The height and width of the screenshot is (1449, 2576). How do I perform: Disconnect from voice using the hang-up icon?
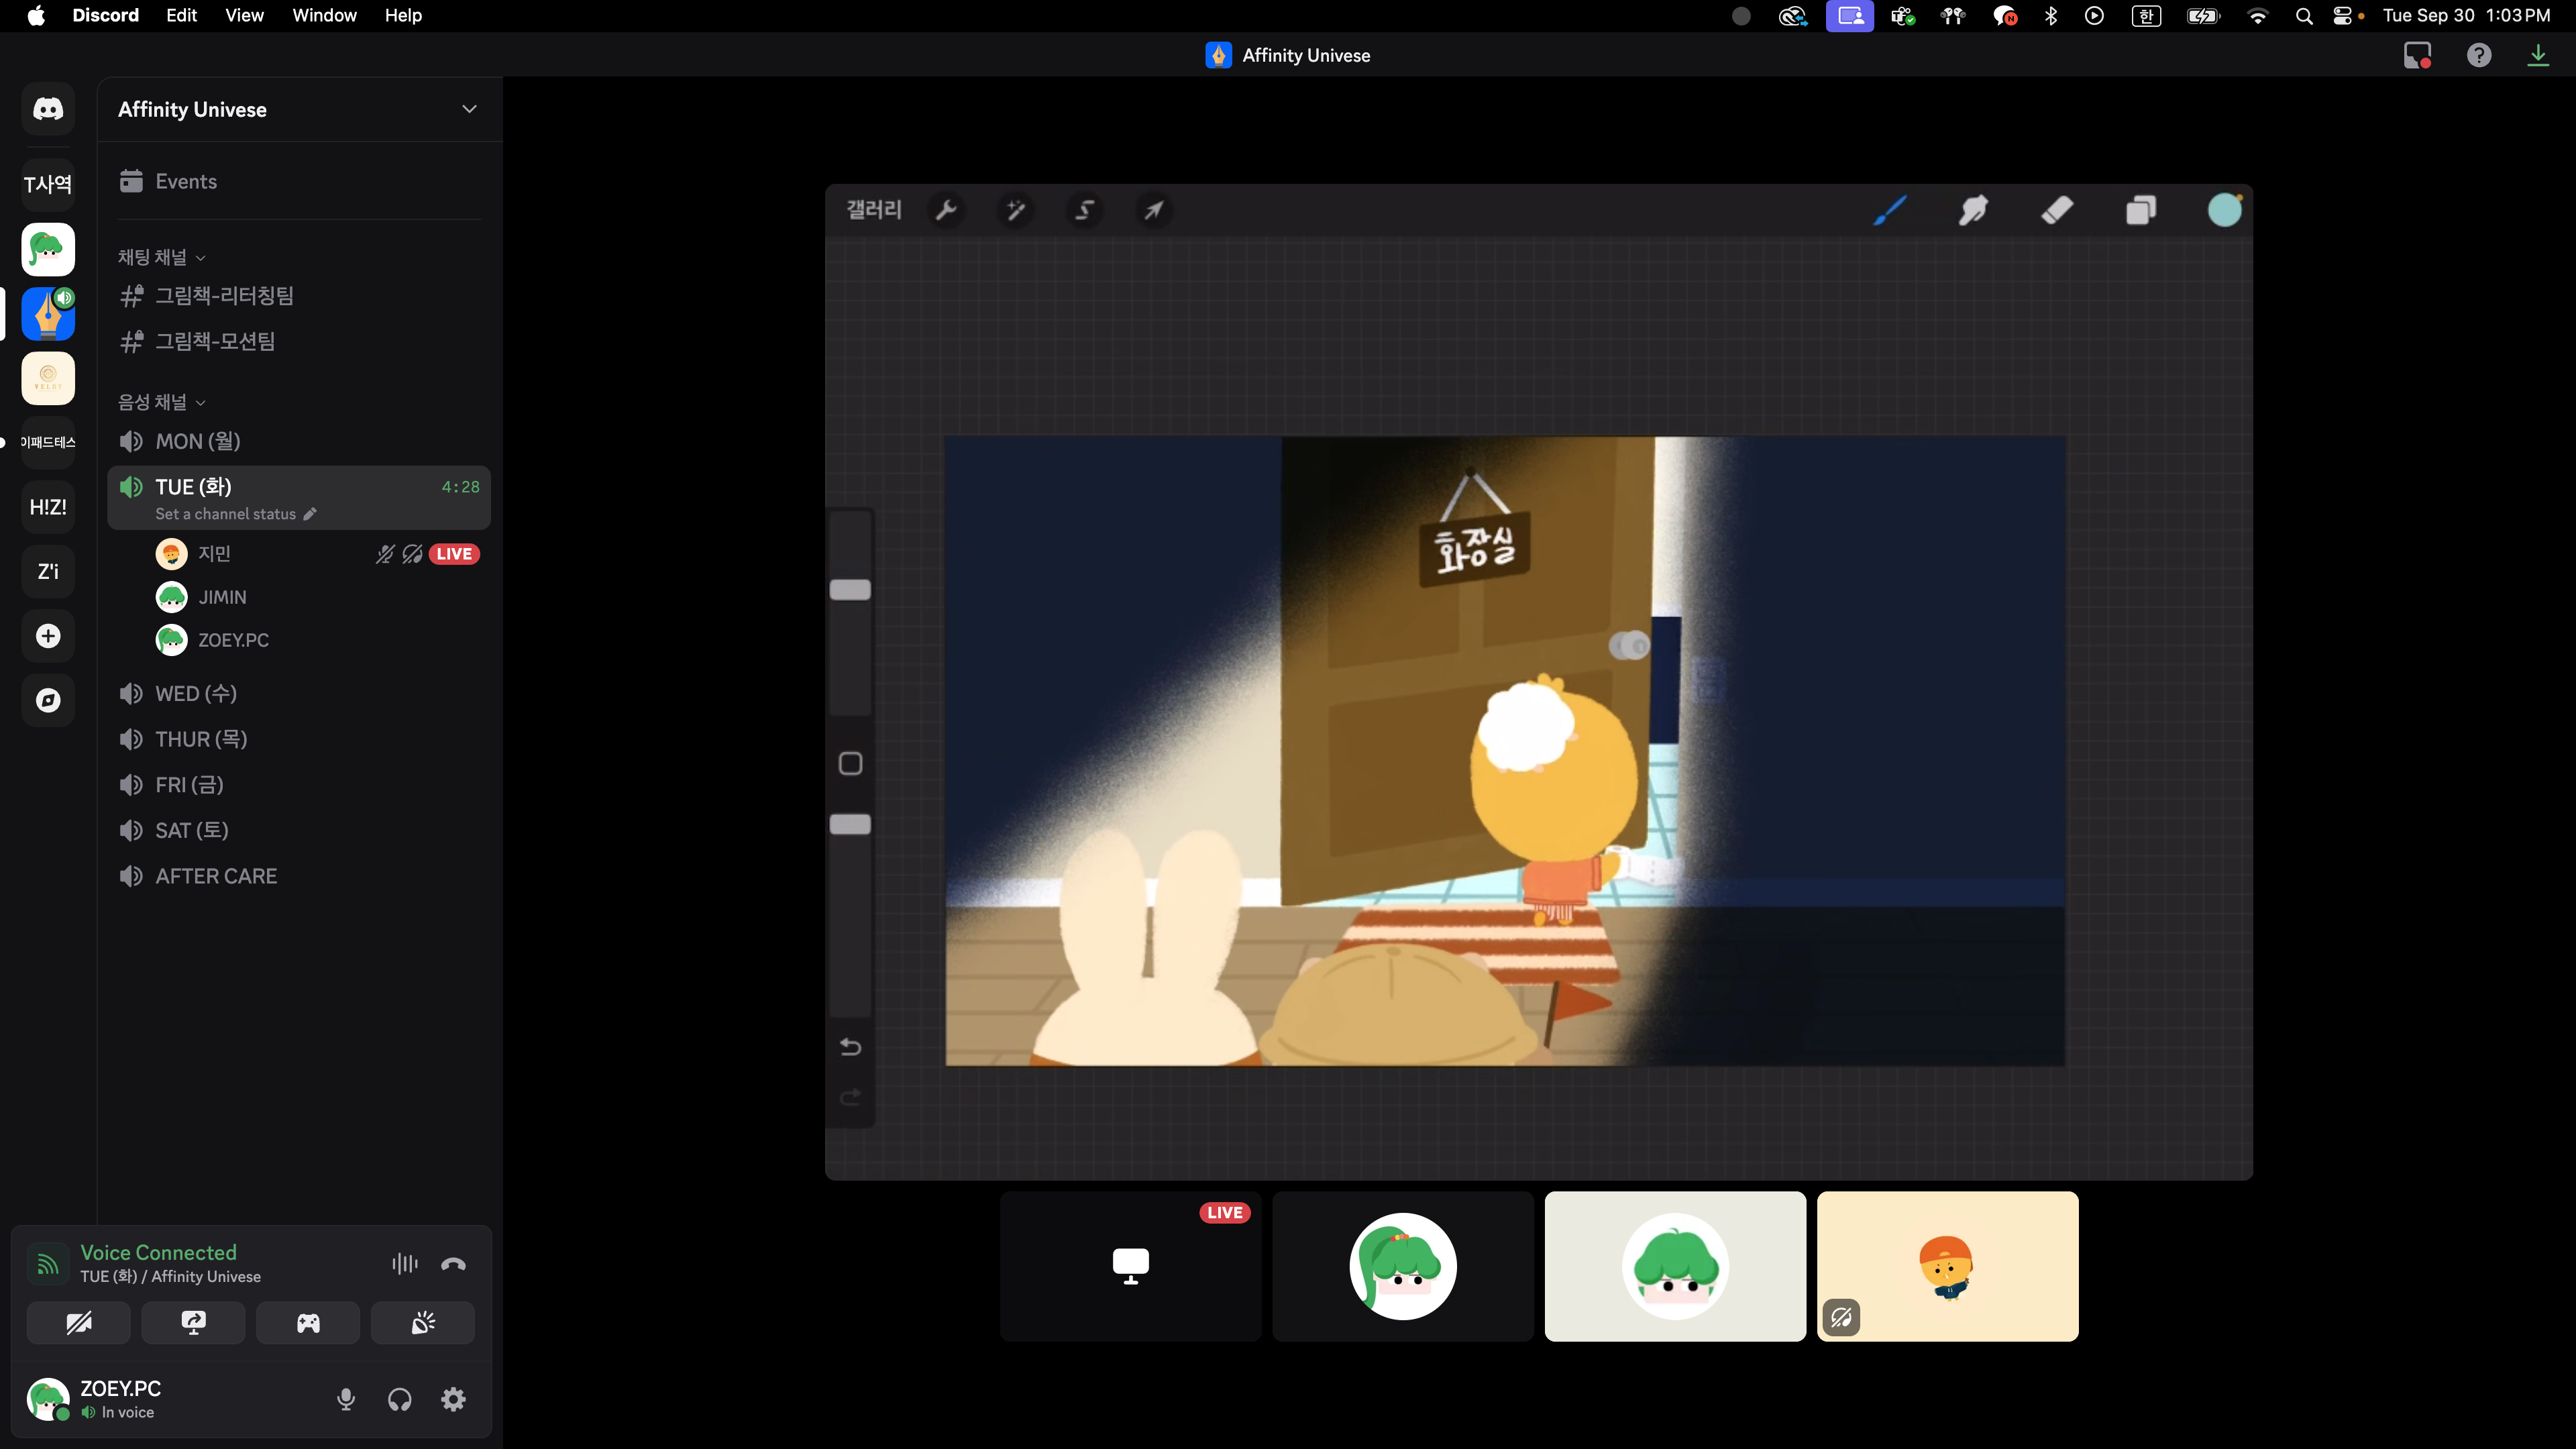pos(453,1264)
